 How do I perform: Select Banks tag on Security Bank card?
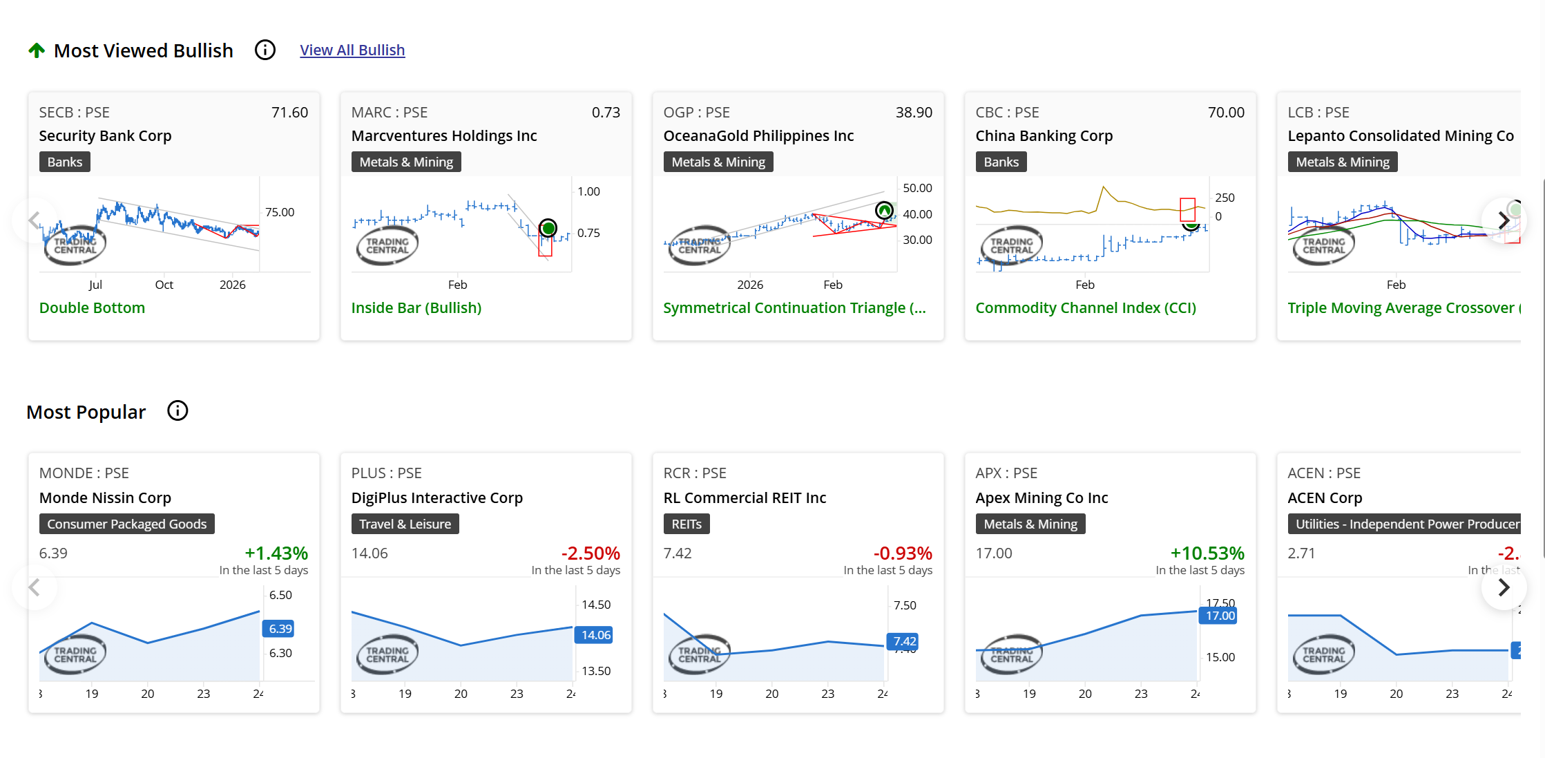(65, 162)
